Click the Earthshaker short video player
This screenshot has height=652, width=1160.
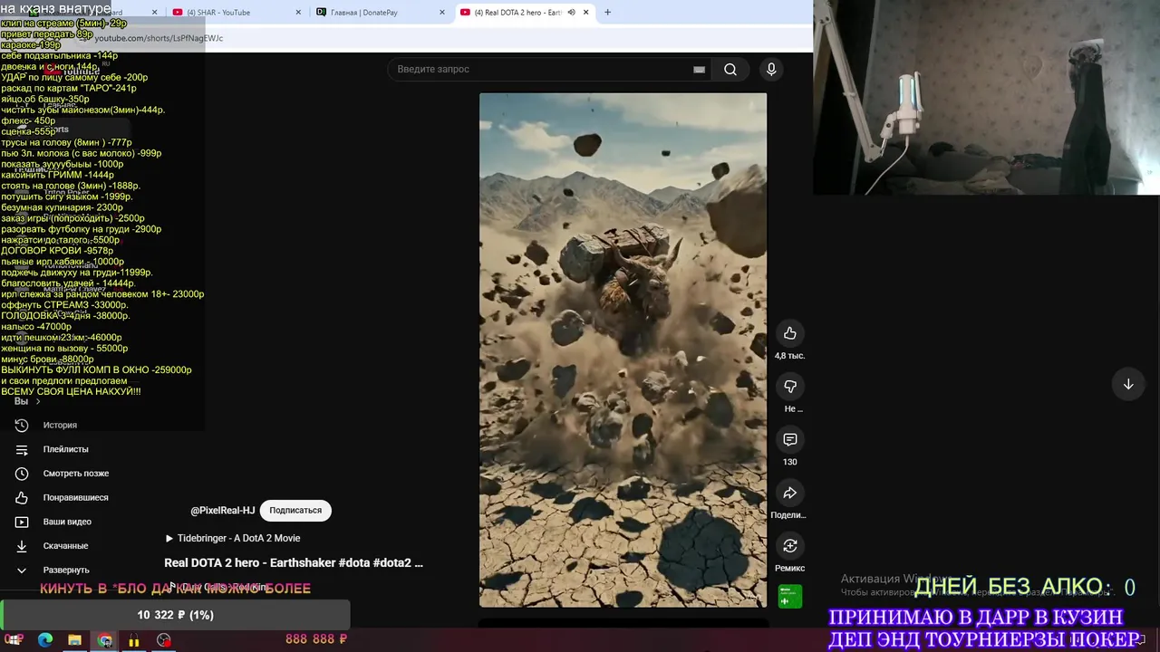[x=623, y=350]
